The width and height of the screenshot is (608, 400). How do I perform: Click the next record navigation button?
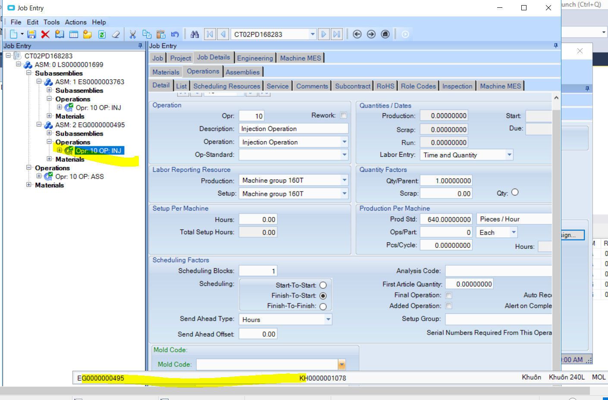[324, 34]
